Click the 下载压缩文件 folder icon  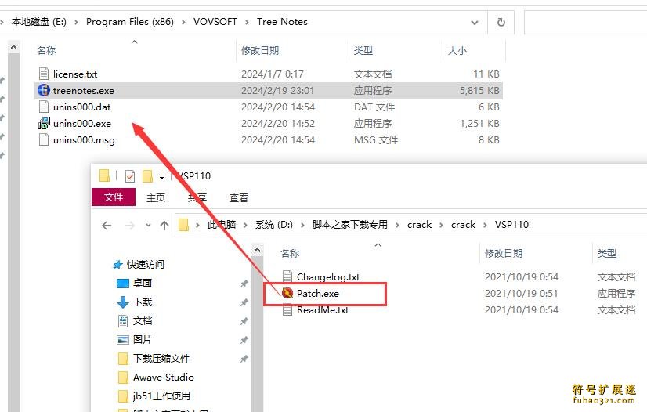123,359
